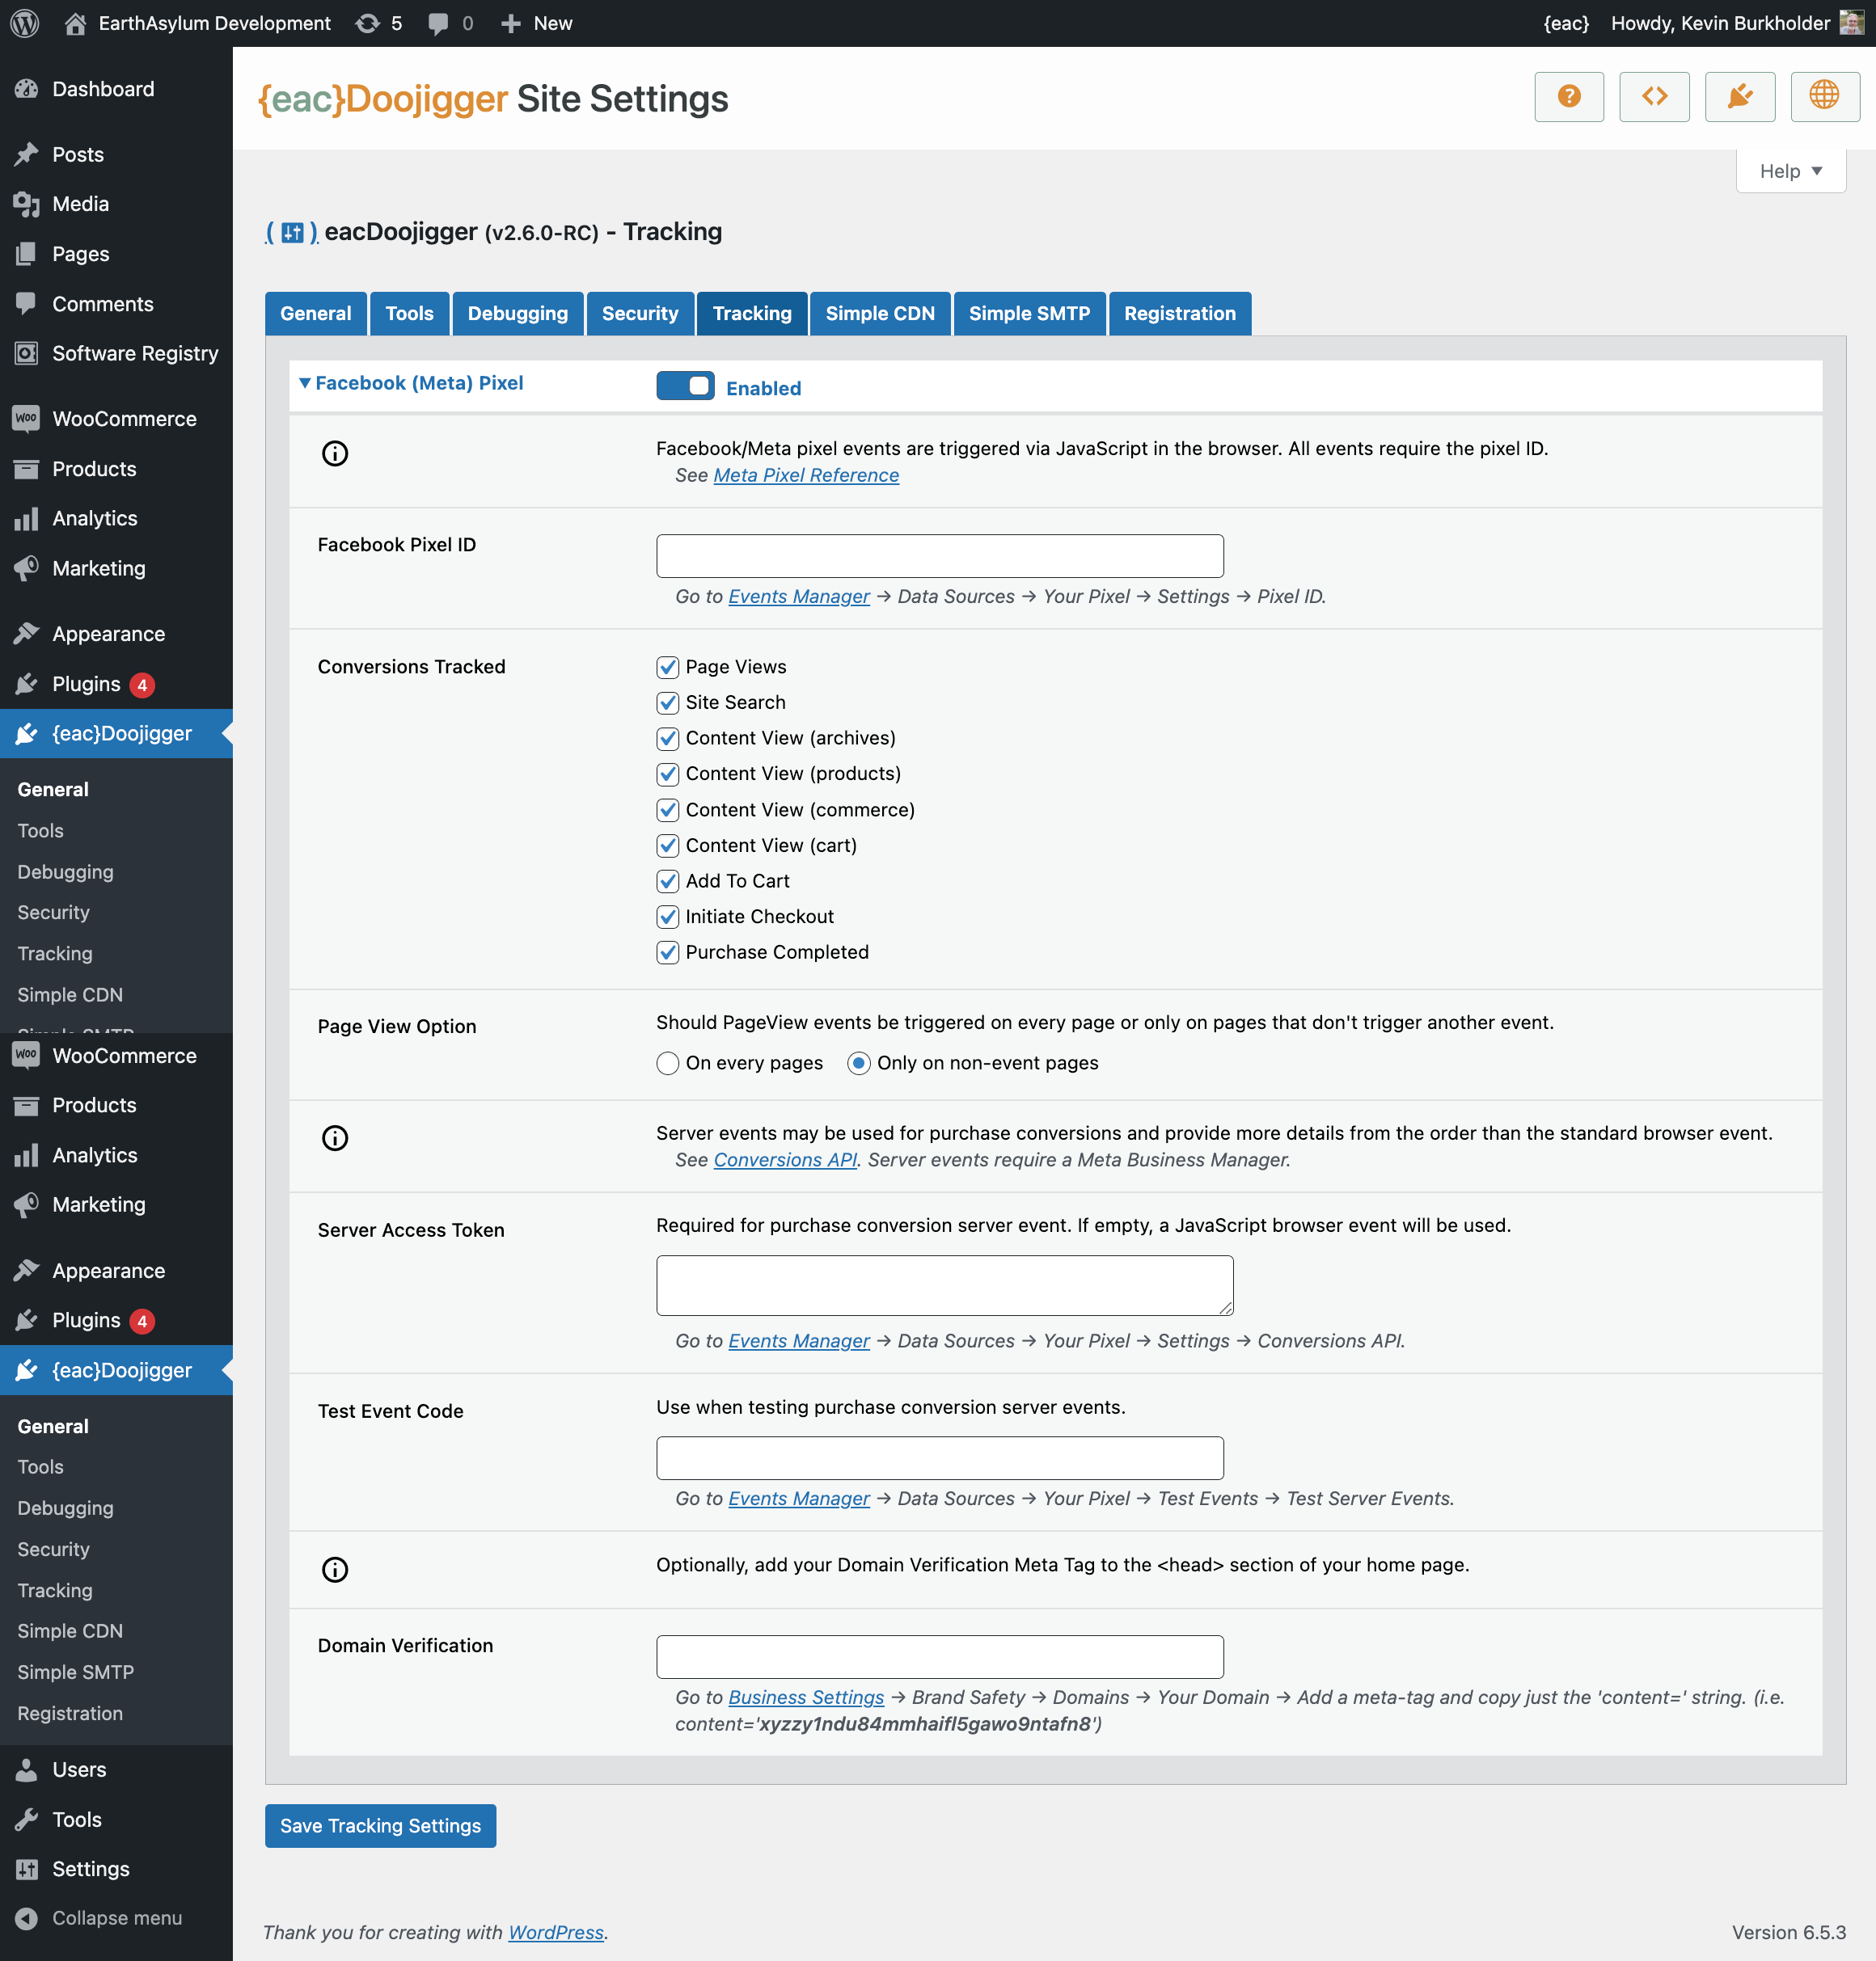Click the orange plug icon button
The width and height of the screenshot is (1876, 1961).
pos(1739,97)
